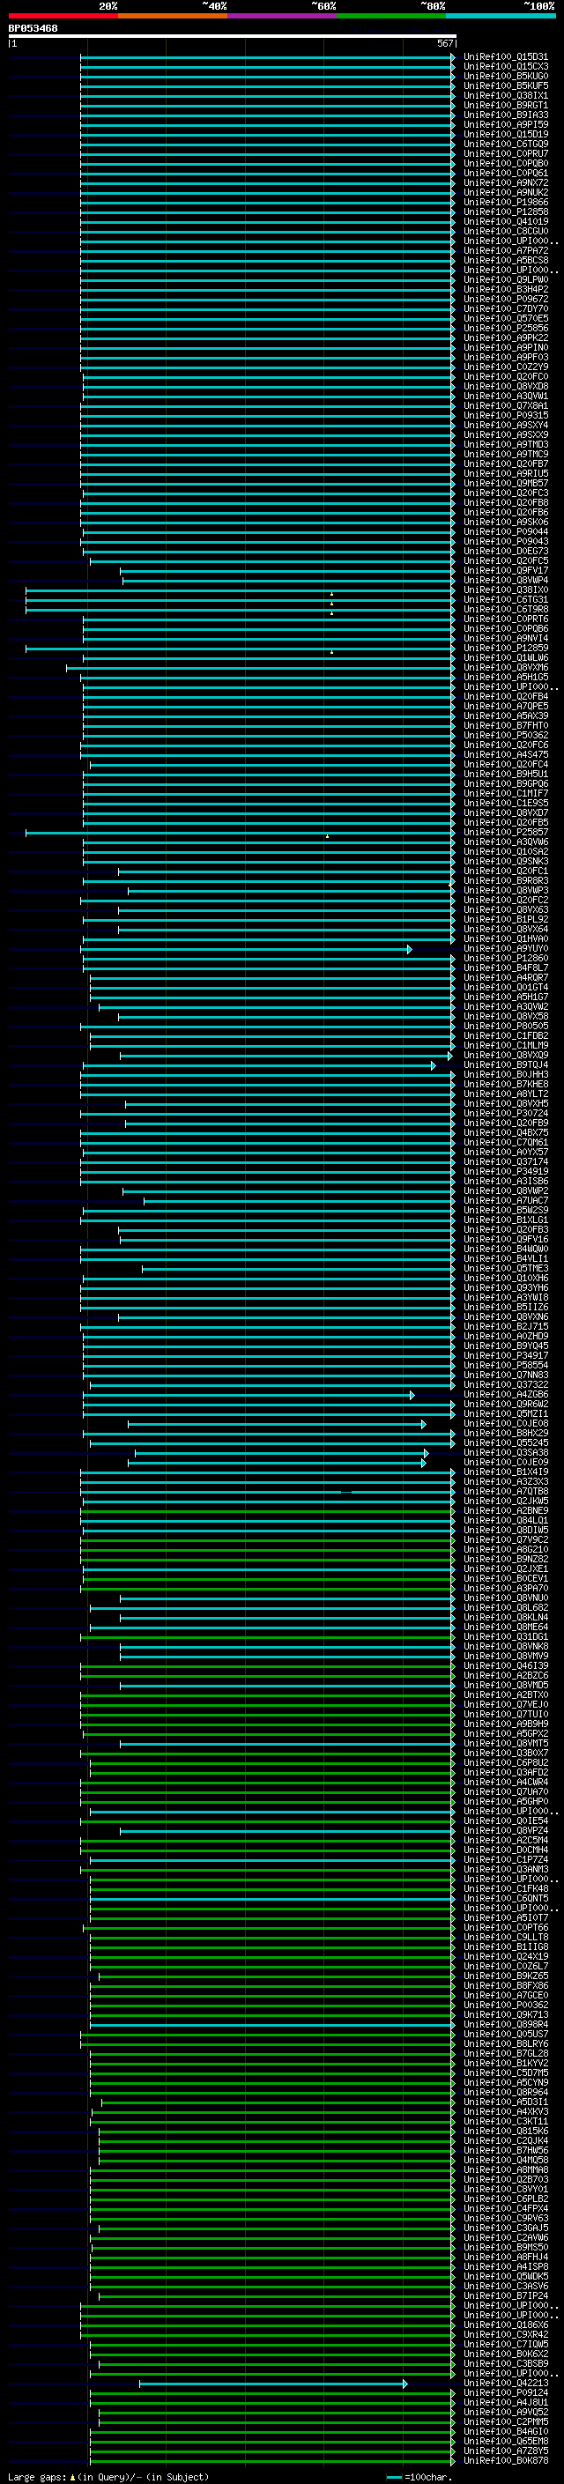
Task: Select the UniRef100_Q9LPW0 label
Action: coord(505,279)
